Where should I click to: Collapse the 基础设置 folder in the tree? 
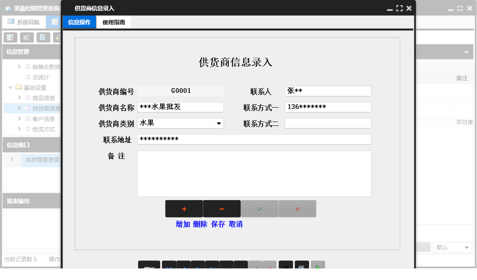(10, 87)
